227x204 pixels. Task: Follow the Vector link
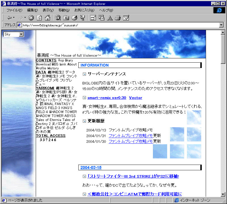136,98
